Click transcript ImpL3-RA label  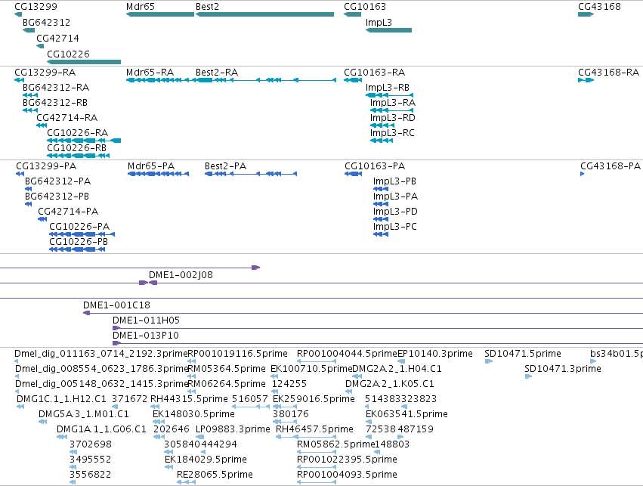click(392, 103)
